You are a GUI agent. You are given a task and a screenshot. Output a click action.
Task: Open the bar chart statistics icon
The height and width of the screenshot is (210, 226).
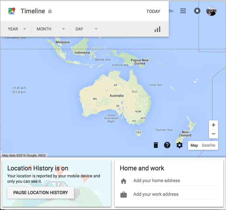click(157, 29)
